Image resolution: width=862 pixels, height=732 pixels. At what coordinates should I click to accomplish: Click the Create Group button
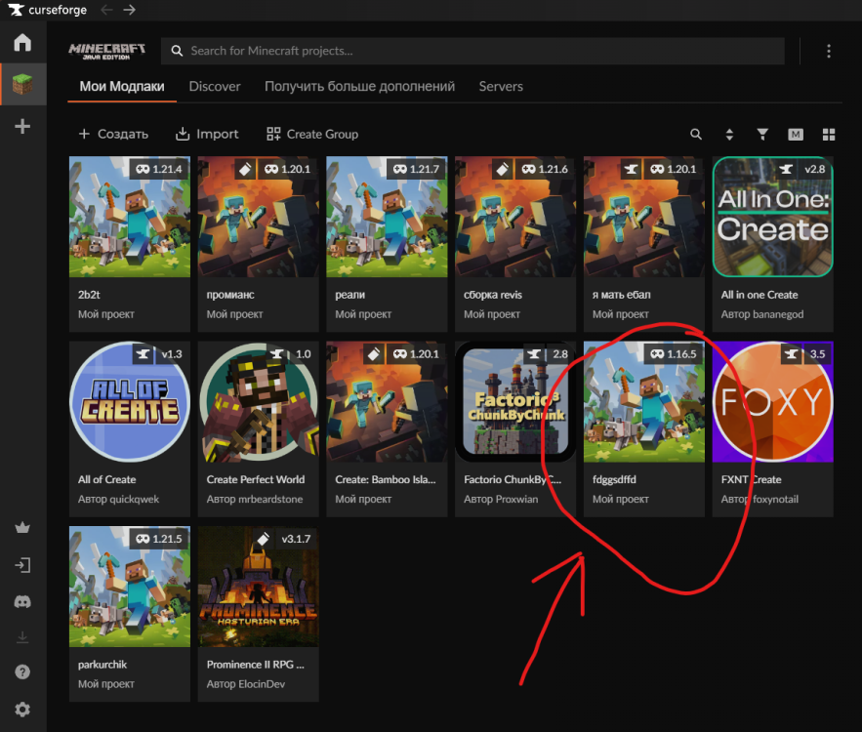point(312,134)
